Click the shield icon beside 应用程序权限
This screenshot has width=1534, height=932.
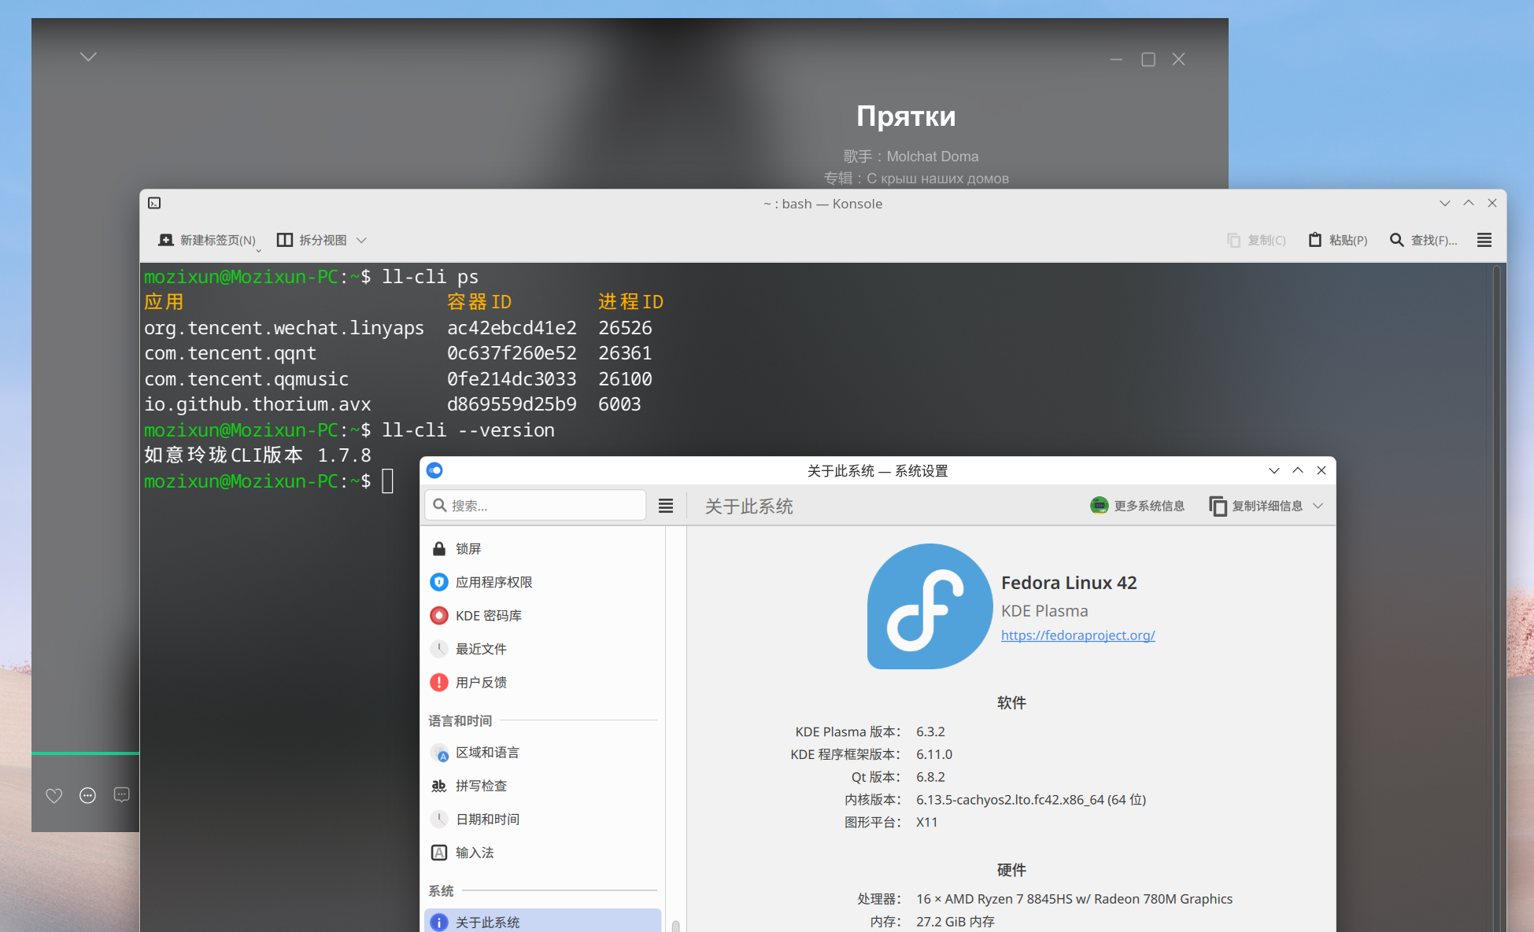click(439, 582)
